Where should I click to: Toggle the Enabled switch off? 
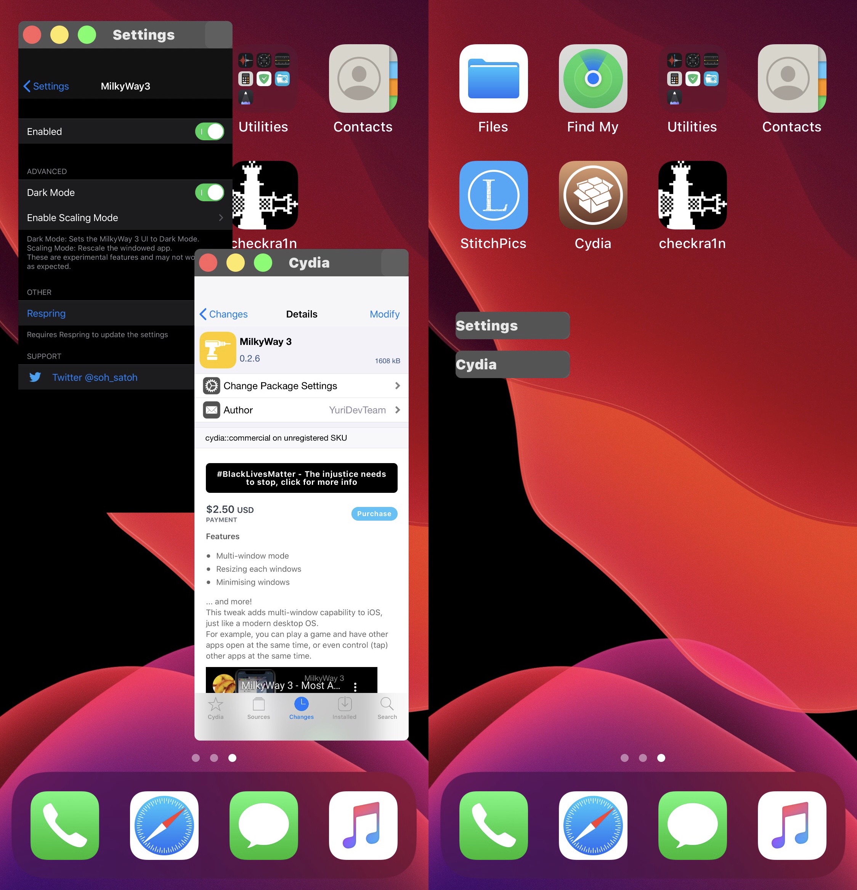209,131
